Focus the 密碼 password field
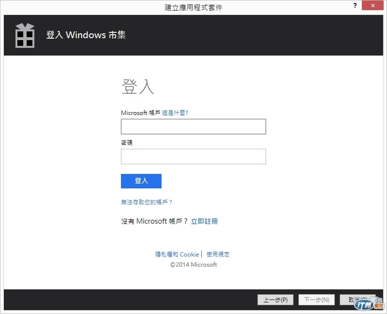Viewport: 387px width, 314px height. 193,157
